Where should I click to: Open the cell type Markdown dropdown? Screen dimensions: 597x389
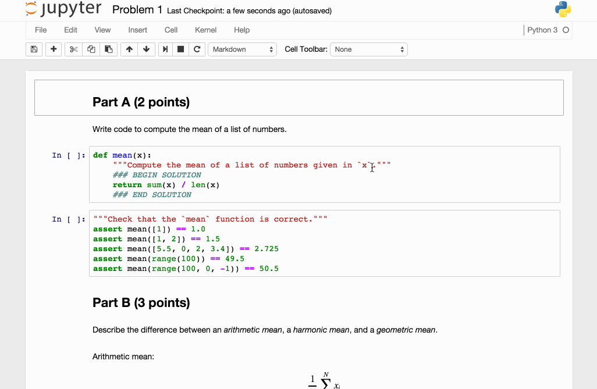pyautogui.click(x=242, y=49)
